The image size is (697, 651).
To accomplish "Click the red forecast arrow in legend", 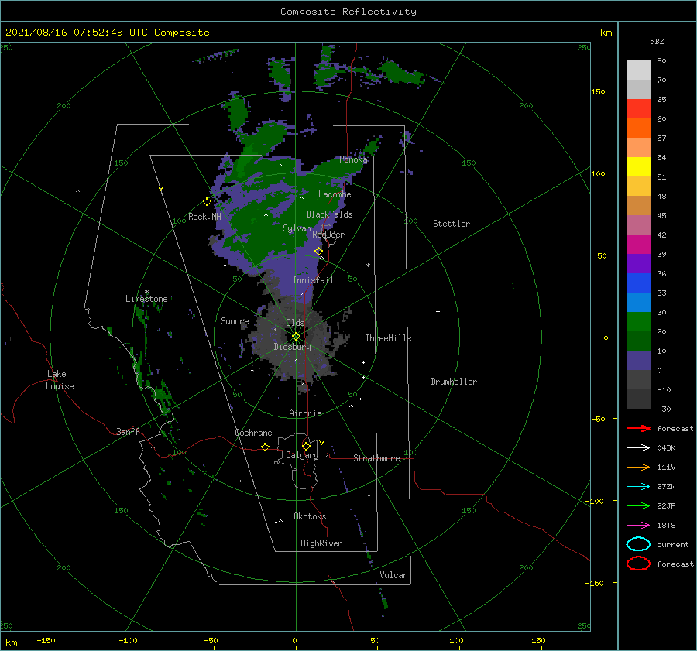I will click(x=638, y=428).
